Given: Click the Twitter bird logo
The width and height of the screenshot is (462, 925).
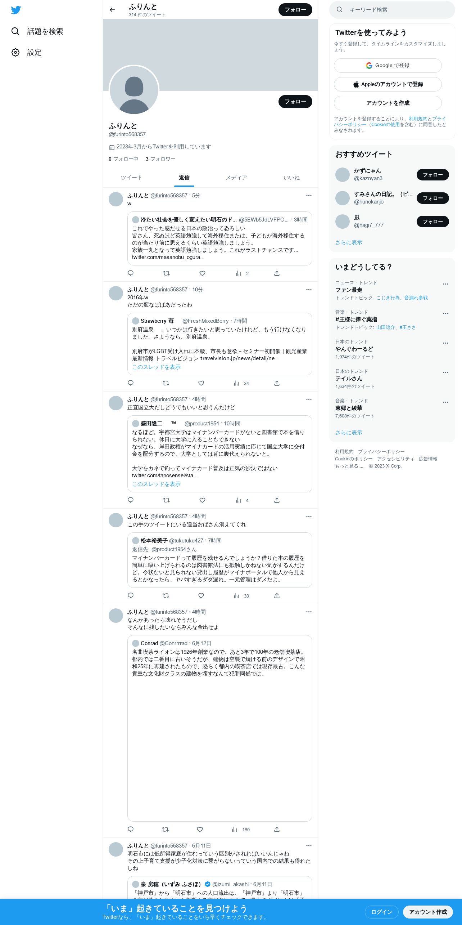Looking at the screenshot, I should [x=16, y=10].
